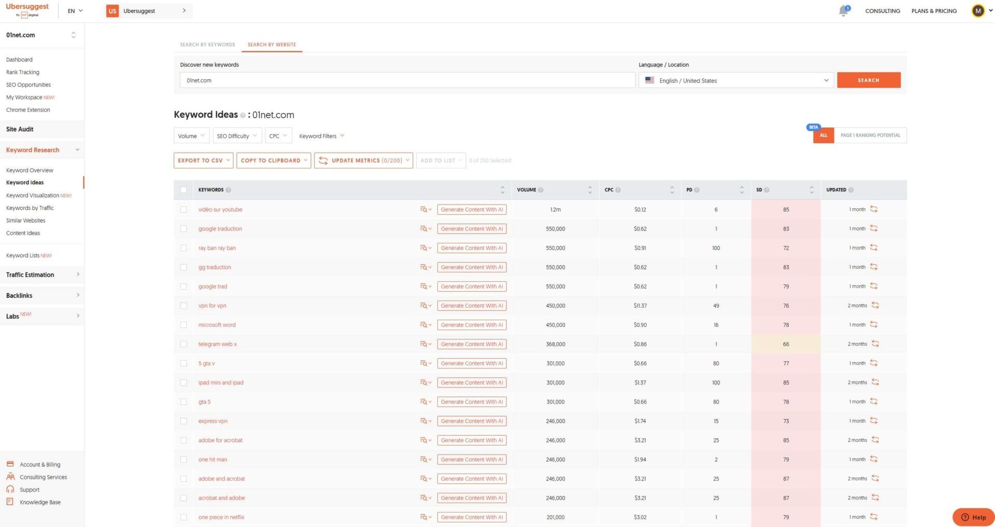This screenshot has width=995, height=527.
Task: Open the Copy to Clipboard dropdown
Action: click(274, 160)
